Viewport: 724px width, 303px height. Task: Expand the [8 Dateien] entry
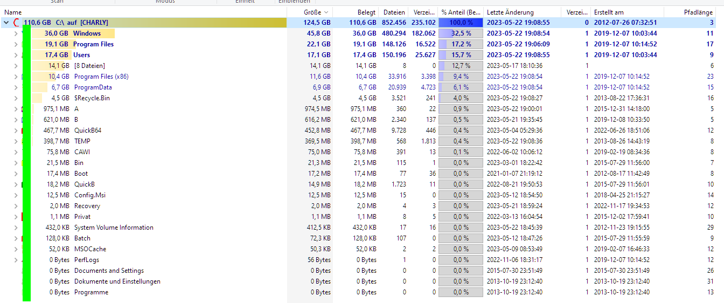[x=16, y=66]
